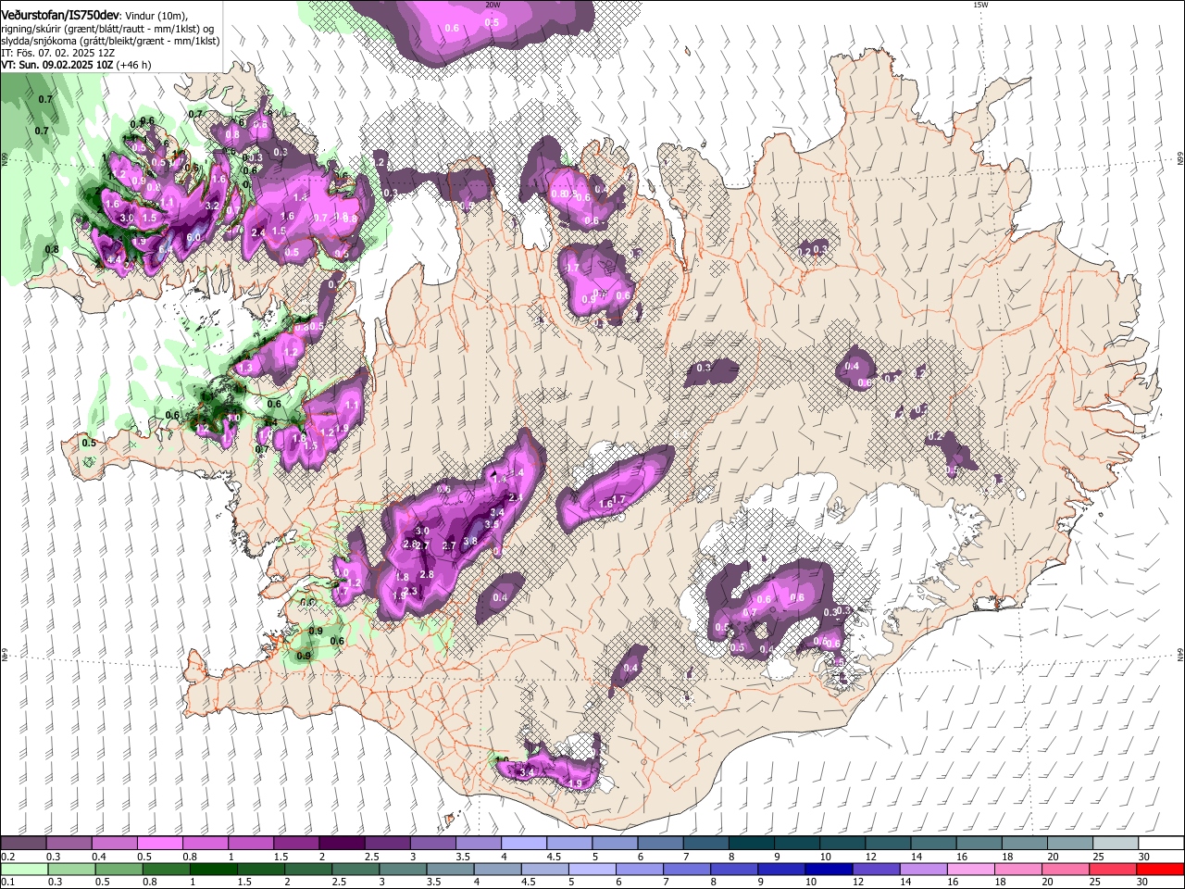The image size is (1185, 889).
Task: Select bottom legend swatch between 4 and 4.5
Action: pos(497,869)
